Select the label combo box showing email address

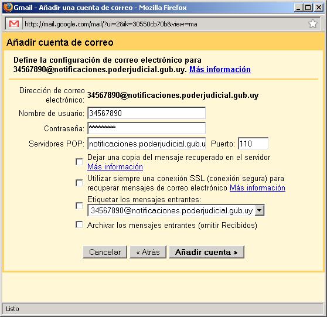point(176,210)
